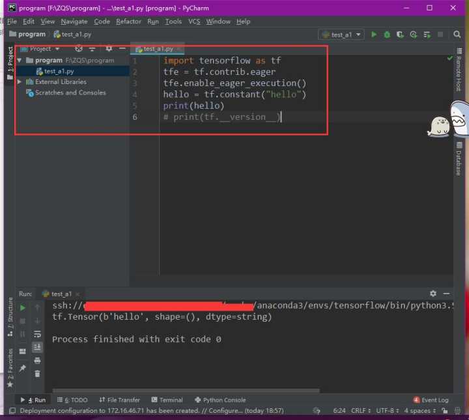Toggle 1: Project side tab

coord(10,63)
